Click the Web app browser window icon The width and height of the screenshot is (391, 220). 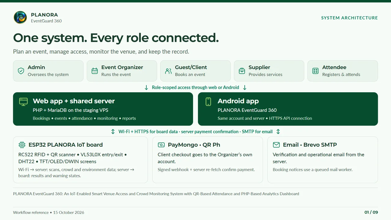(x=23, y=102)
